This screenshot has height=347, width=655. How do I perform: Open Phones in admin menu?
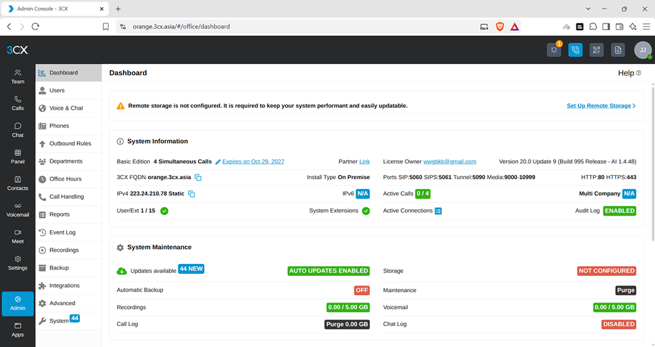(x=69, y=126)
